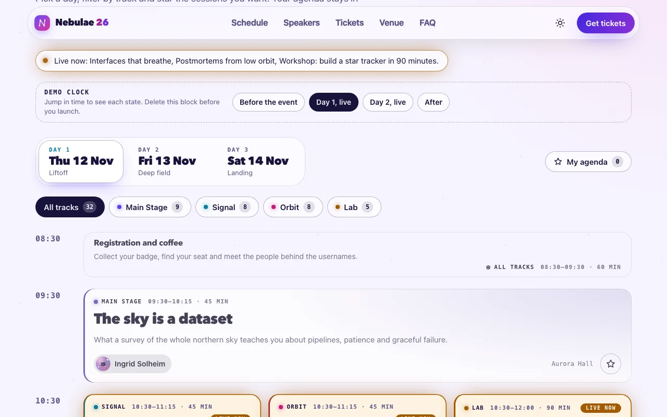667x417 pixels.
Task: Click the sky session description text
Action: [270, 340]
